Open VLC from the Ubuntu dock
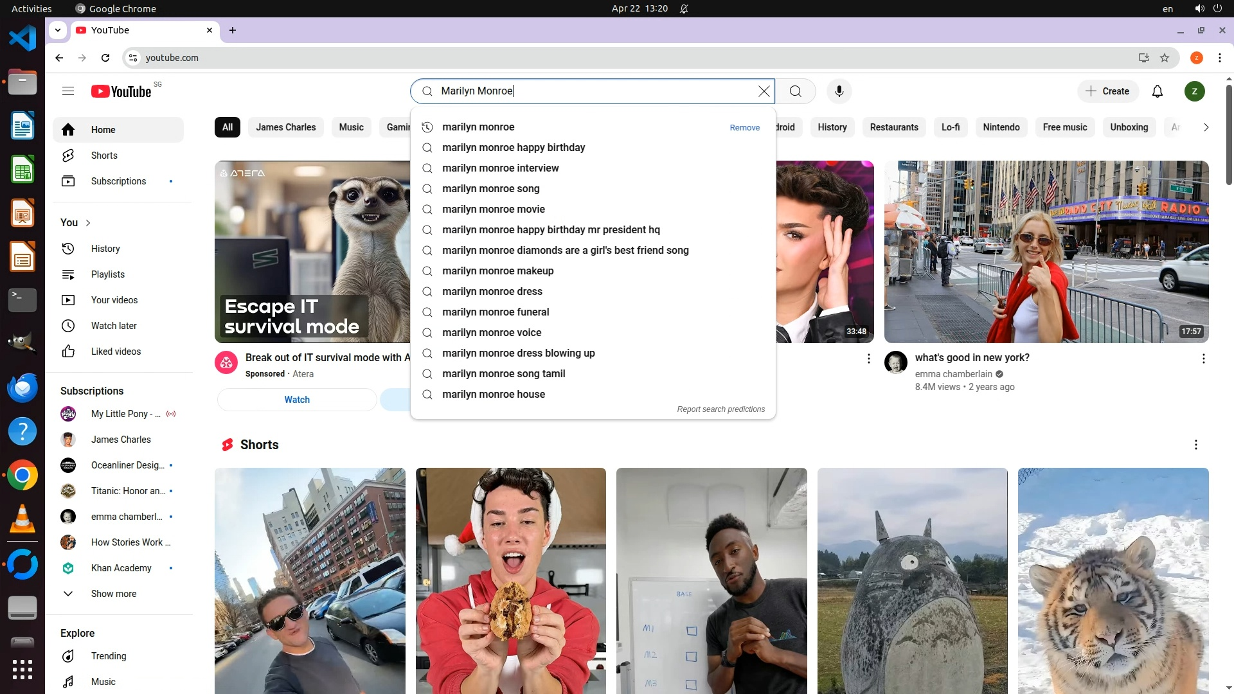1234x694 pixels. [22, 519]
